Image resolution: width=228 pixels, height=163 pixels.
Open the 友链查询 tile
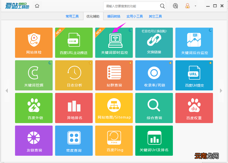34,141
